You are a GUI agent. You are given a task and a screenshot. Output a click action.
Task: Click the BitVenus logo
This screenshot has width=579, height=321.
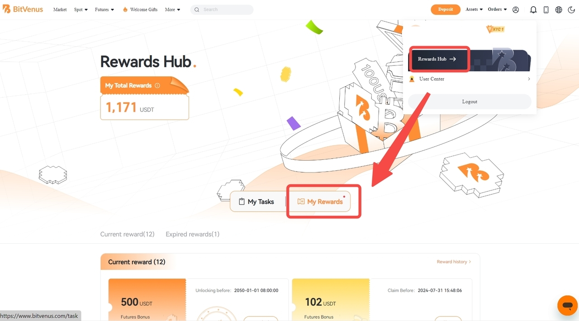23,9
